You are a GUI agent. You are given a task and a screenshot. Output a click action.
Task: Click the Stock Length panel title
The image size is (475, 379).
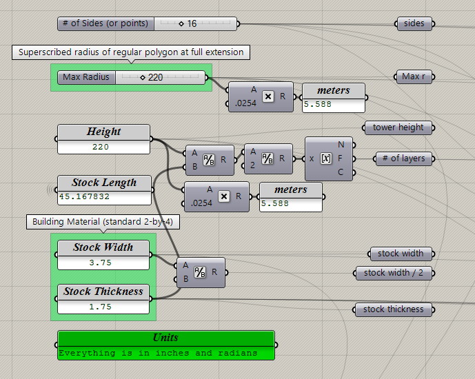[104, 183]
